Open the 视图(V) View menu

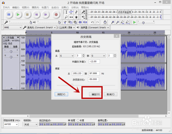click(x=25, y=8)
